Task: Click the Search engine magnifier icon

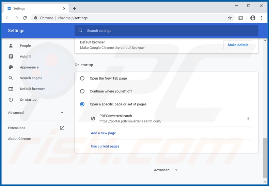Action: coord(11,78)
